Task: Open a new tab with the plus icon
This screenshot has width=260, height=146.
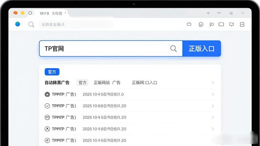Action: click(x=219, y=13)
